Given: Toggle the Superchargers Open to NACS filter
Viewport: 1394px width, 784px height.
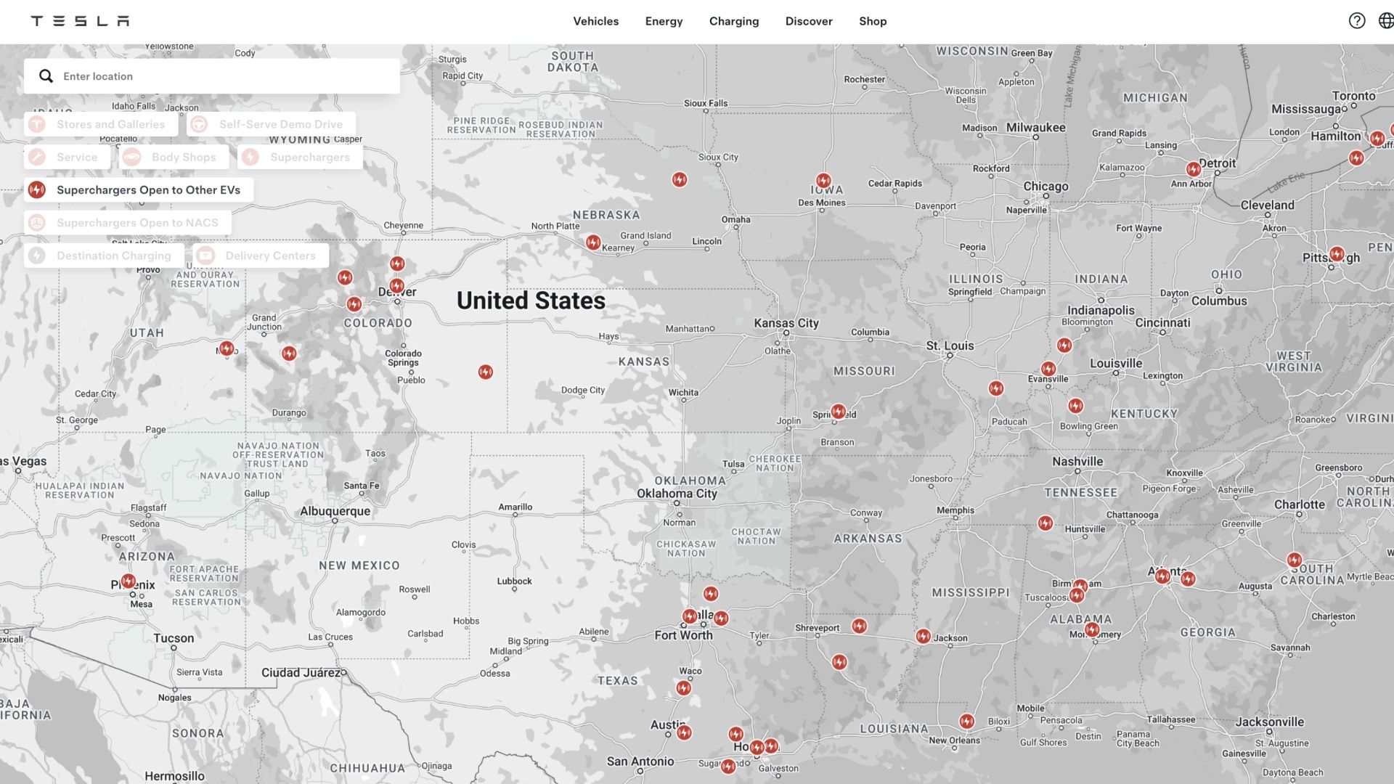Looking at the screenshot, I should point(128,223).
